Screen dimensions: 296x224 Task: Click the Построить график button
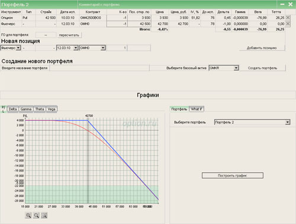[233, 176]
